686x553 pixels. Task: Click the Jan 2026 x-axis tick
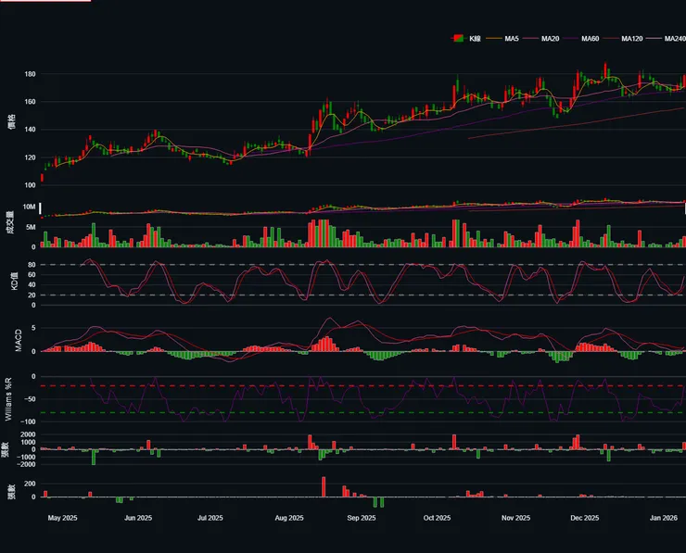[664, 518]
